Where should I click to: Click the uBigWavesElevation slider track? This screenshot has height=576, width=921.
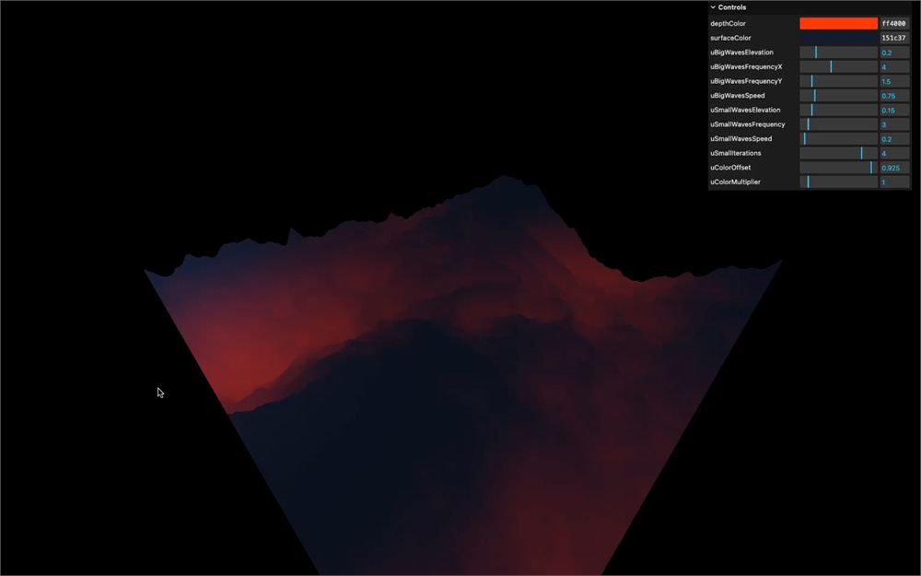coord(838,53)
